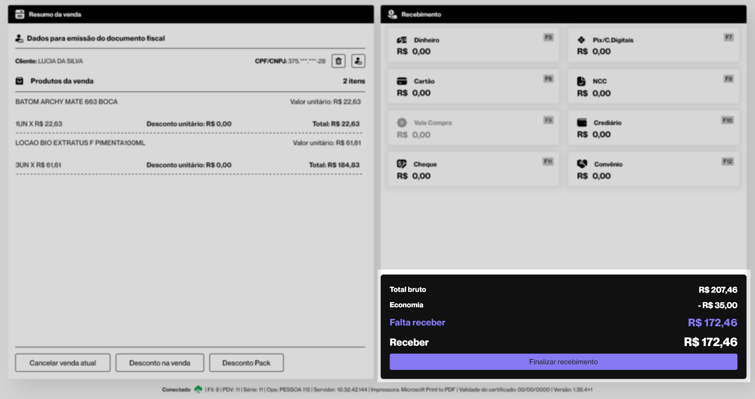The image size is (755, 399).
Task: Pick the NCC payment option
Action: (653, 87)
